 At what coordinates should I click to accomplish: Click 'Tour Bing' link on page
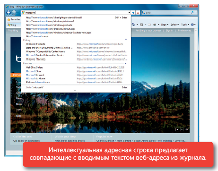(13, 31)
